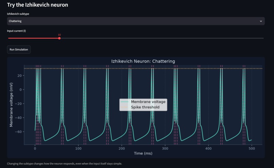Click the Input current (I) label
The image size is (274, 168).
16,31
